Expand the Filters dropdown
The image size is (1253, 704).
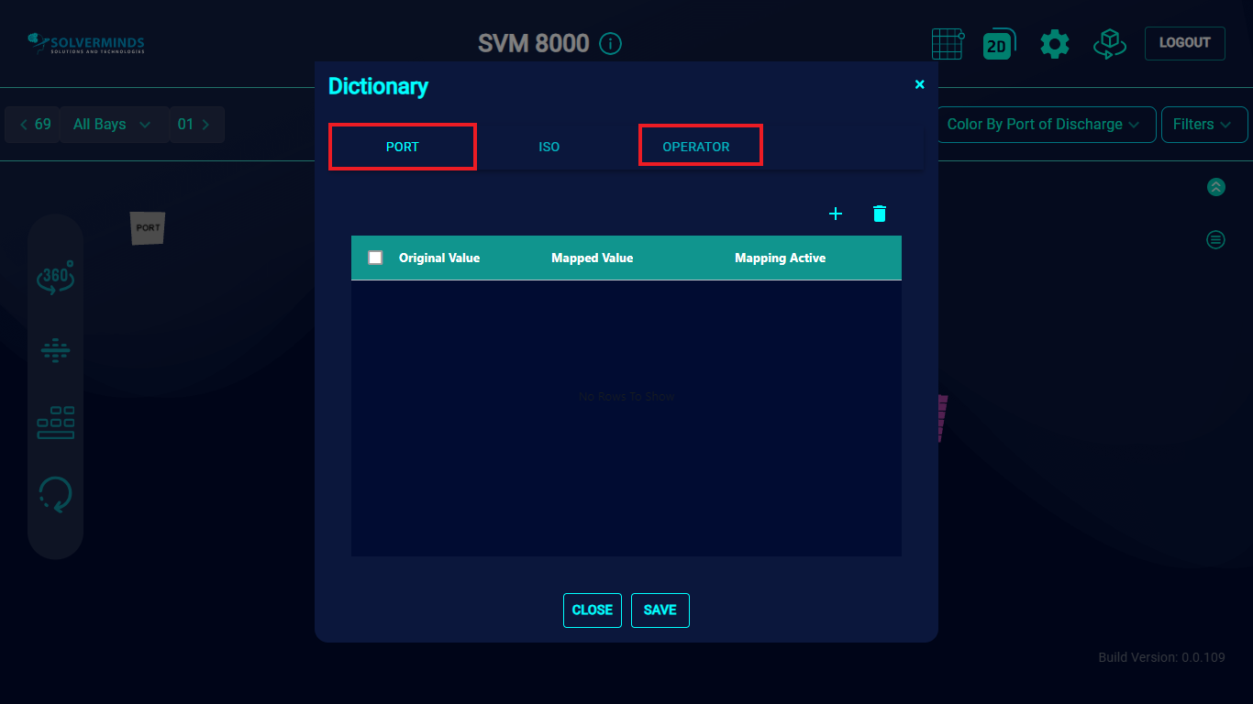1204,125
